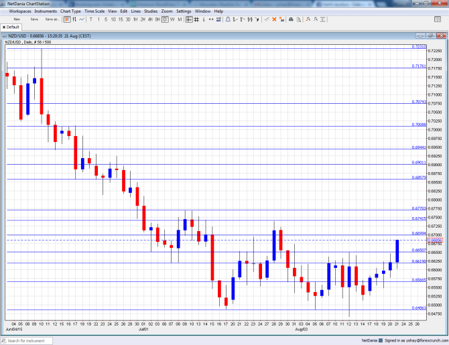
Task: Toggle chart grid lines icon
Action: coord(196,19)
